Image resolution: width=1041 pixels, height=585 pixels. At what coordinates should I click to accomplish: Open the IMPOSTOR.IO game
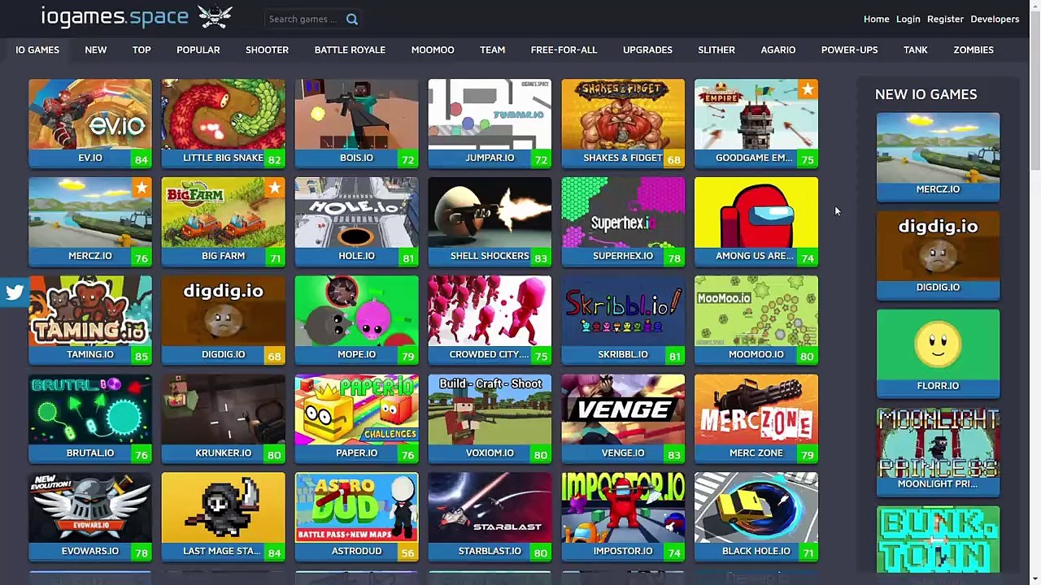(623, 517)
